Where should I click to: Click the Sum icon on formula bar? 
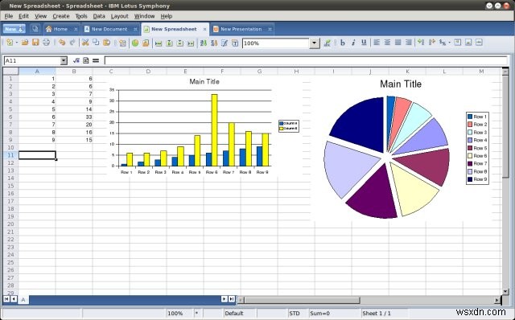pos(86,60)
